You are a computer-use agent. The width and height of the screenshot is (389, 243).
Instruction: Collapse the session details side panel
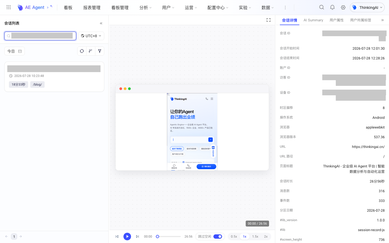(383, 20)
